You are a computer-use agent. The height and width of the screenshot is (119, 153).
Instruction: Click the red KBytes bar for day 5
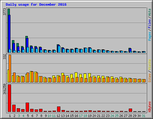(x=27, y=107)
